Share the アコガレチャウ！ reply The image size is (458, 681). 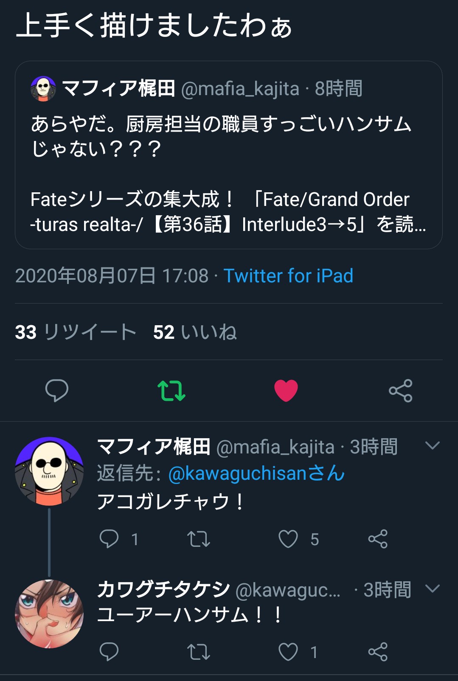[x=378, y=539]
